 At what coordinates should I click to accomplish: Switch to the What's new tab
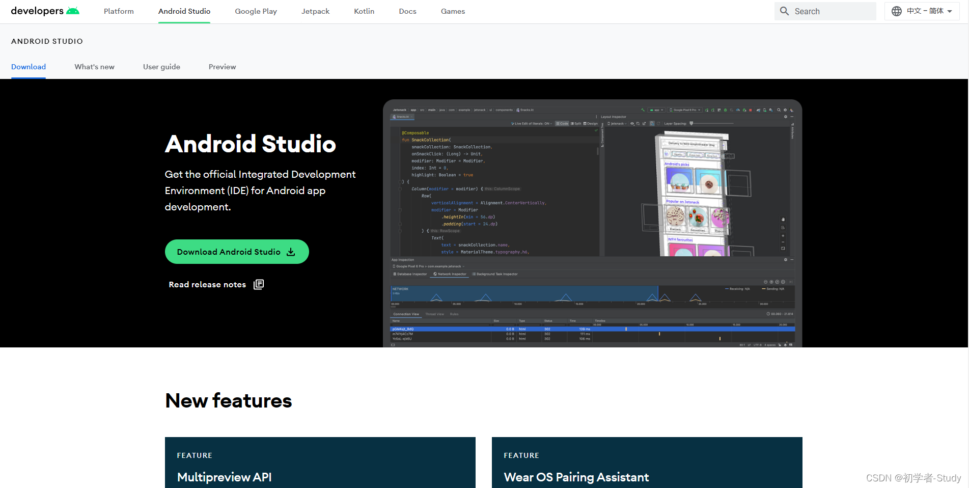click(94, 67)
